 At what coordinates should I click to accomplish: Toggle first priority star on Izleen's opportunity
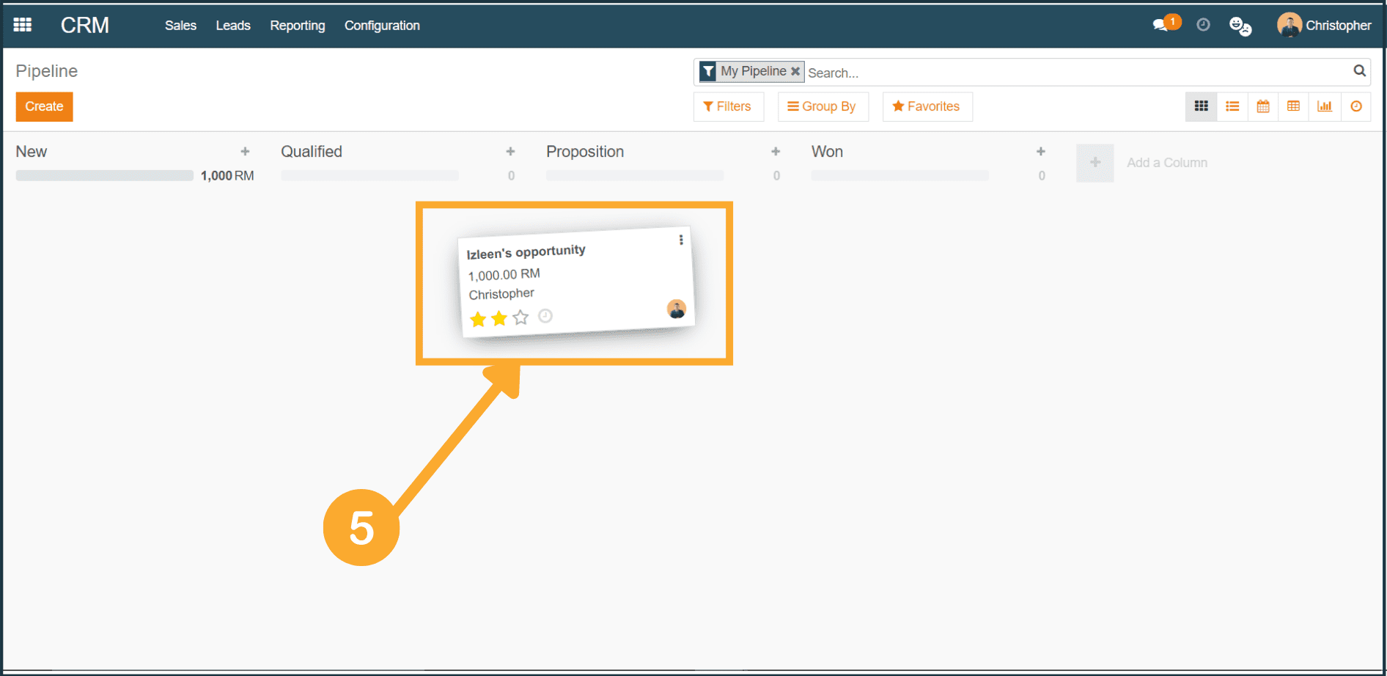click(x=478, y=320)
